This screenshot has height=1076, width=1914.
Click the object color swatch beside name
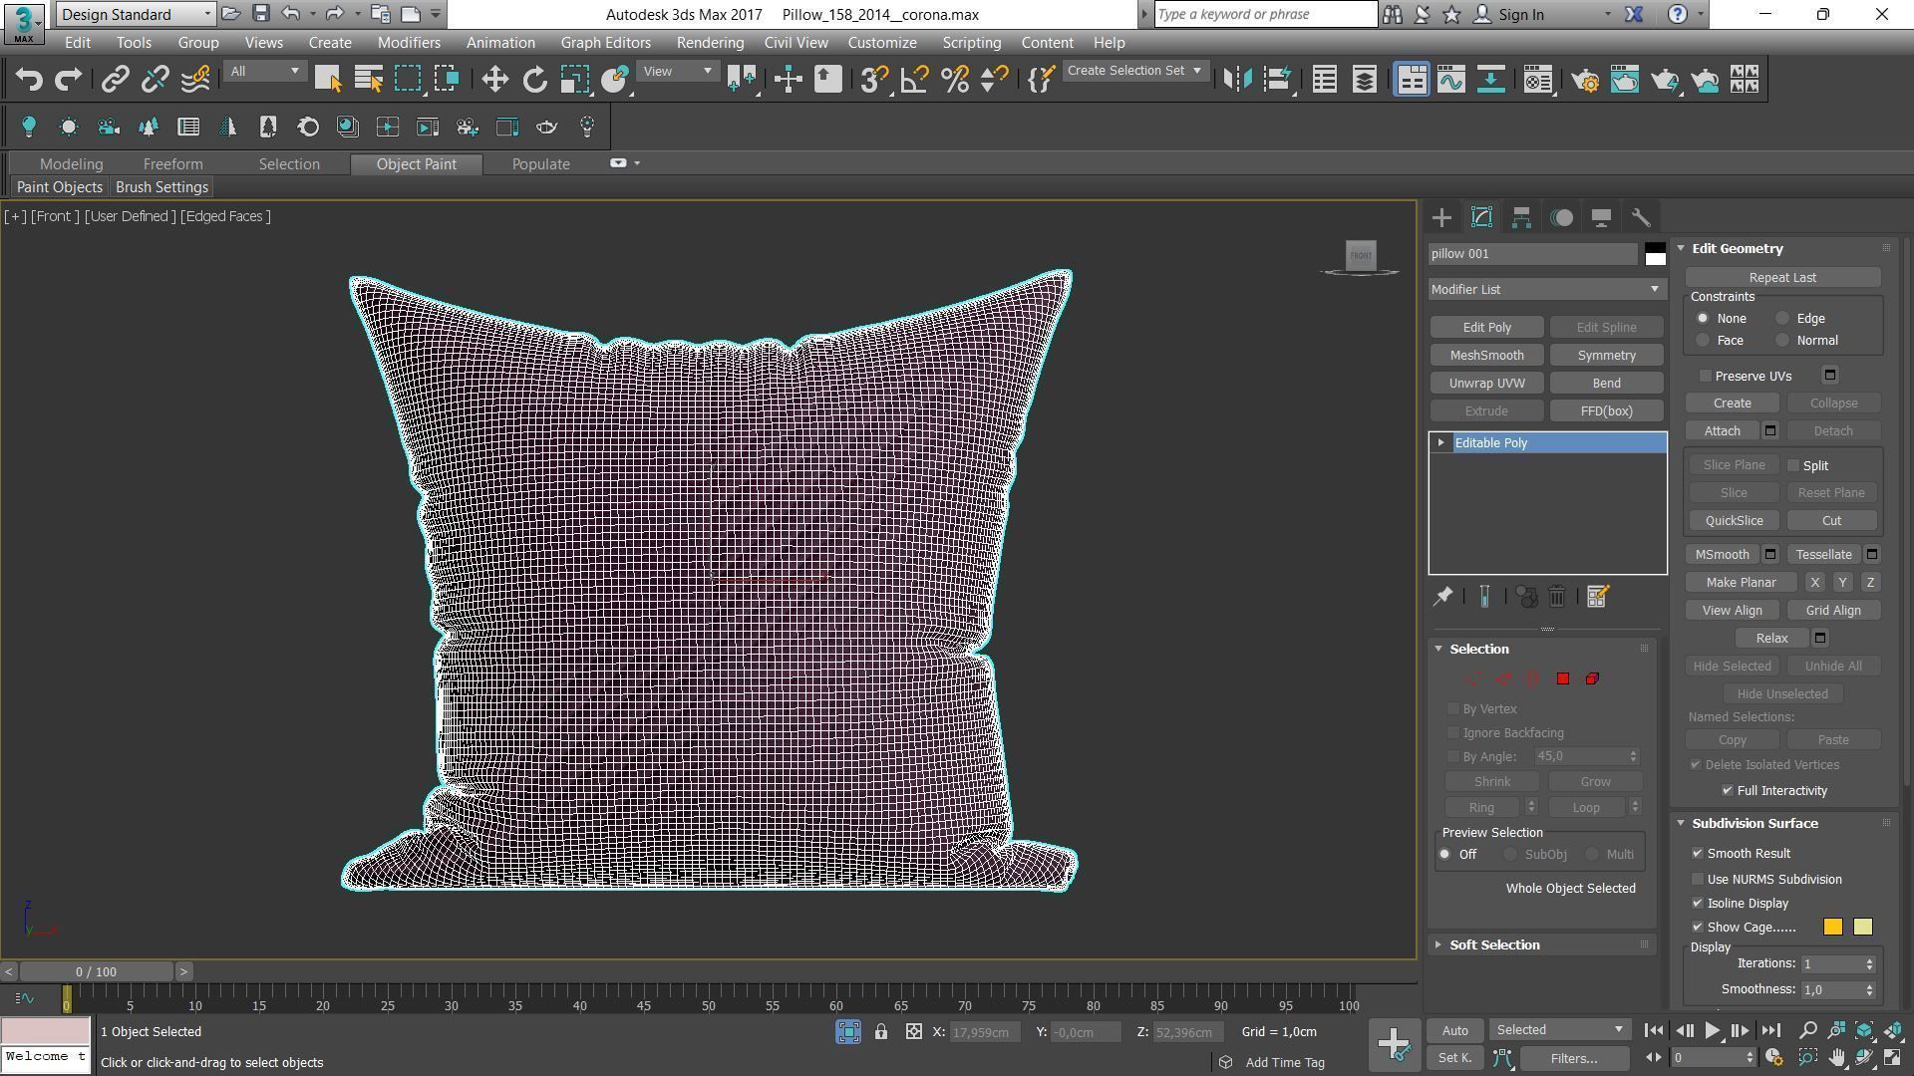pyautogui.click(x=1655, y=254)
